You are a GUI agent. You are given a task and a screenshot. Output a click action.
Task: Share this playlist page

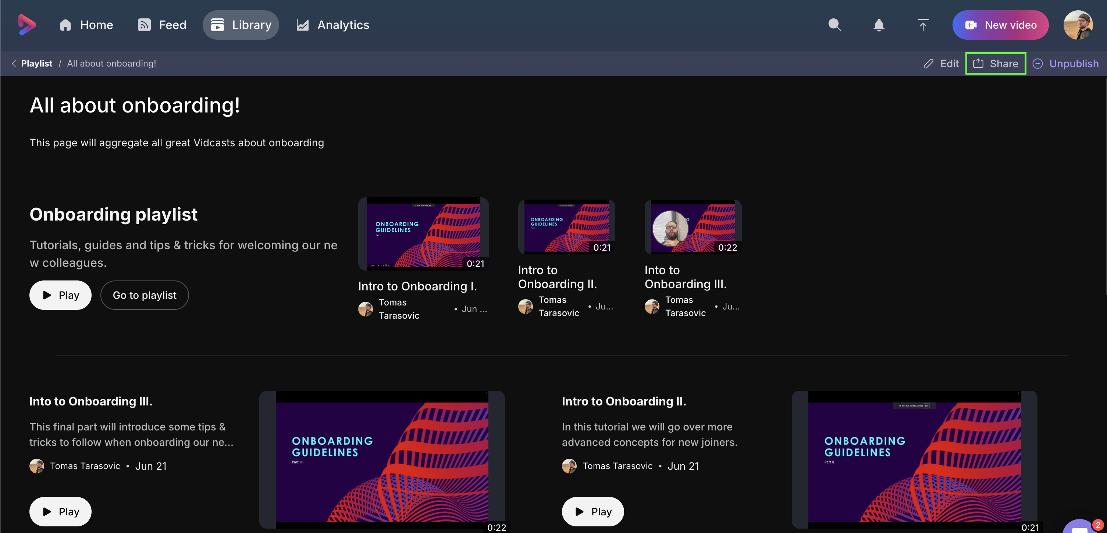(996, 64)
